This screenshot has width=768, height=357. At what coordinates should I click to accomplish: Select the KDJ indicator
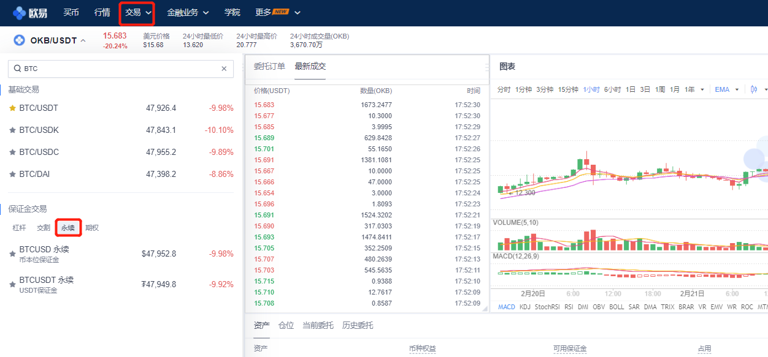coord(525,307)
